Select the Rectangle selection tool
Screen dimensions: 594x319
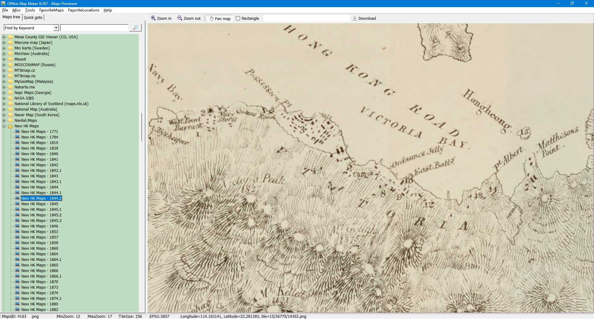tap(238, 18)
